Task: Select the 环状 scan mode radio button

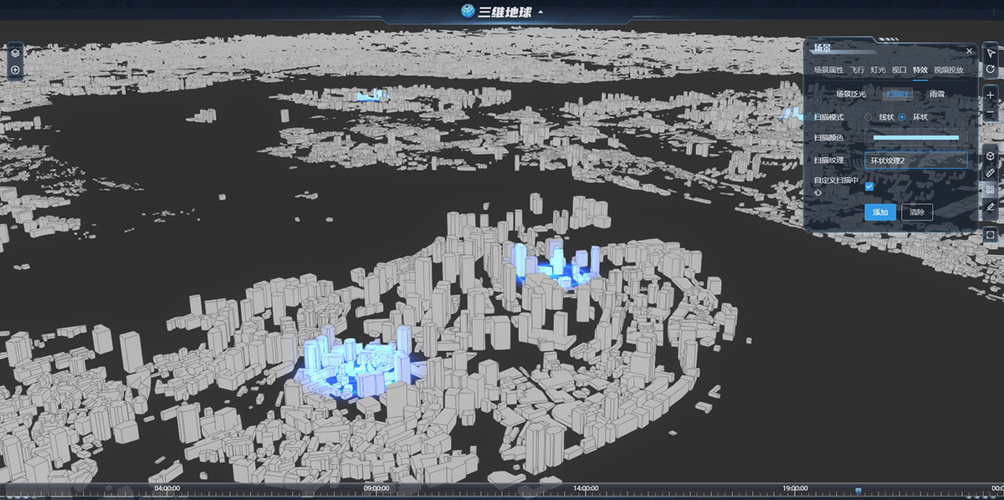Action: coord(901,116)
